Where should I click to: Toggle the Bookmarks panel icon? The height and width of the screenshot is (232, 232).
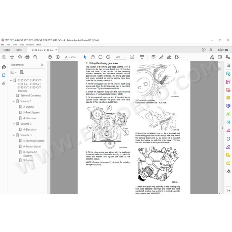4,75
